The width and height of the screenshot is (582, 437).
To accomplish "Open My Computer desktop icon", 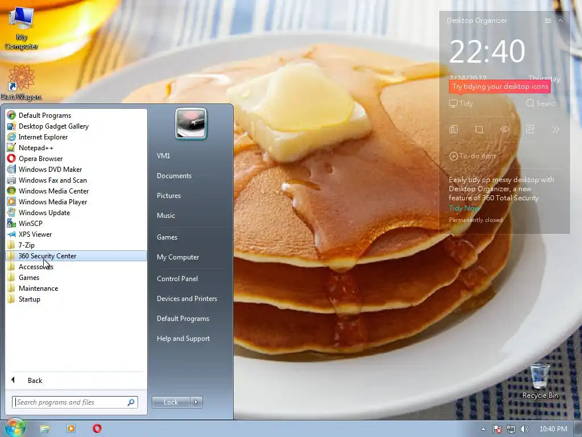I will 21,28.
